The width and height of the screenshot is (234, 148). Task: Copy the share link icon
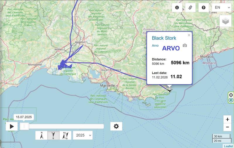(190, 8)
